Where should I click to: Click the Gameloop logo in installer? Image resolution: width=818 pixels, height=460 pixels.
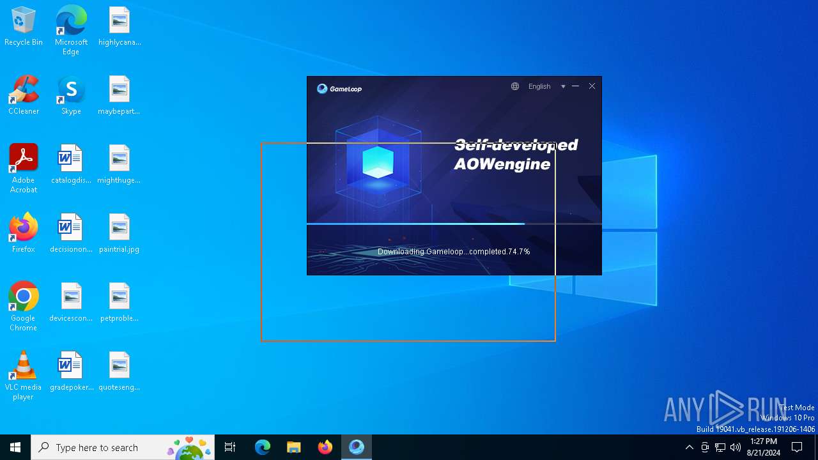click(339, 89)
